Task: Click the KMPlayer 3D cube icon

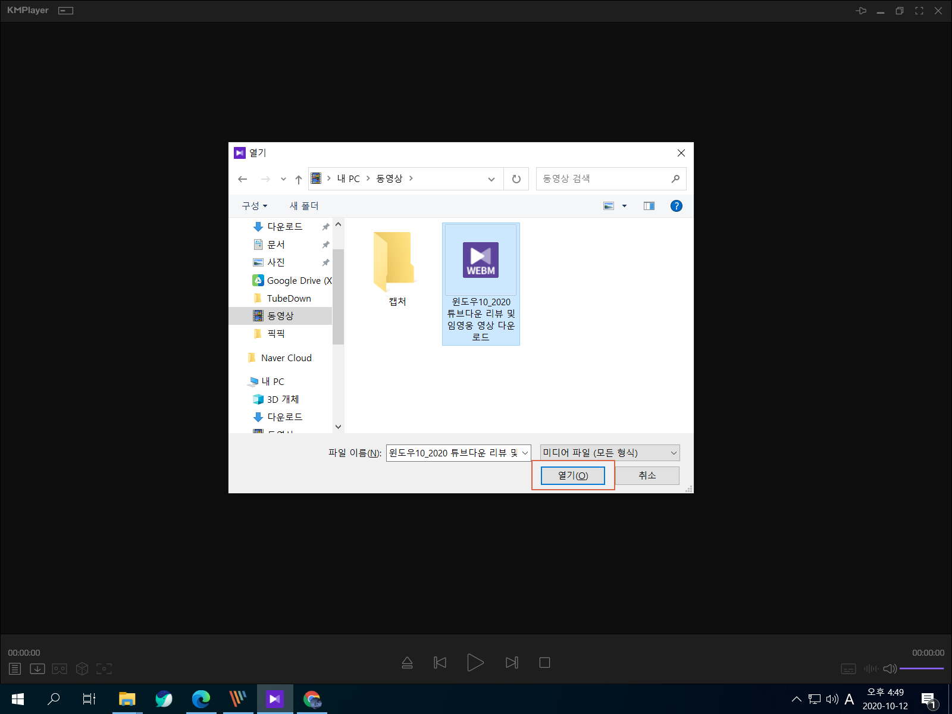Action: (82, 669)
